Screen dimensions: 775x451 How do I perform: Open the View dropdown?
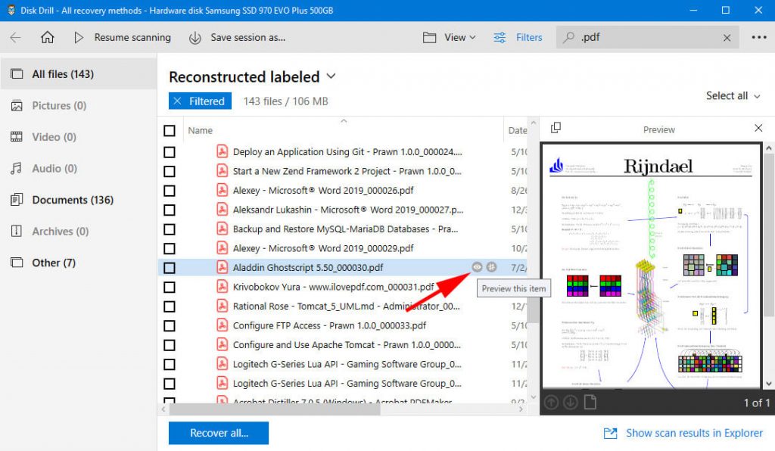pos(450,36)
